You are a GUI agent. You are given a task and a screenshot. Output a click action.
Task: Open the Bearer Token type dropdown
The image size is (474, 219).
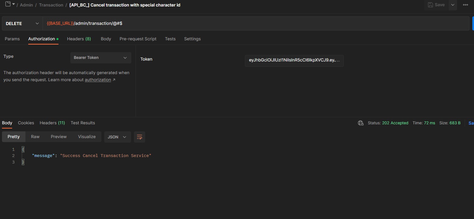[x=101, y=58]
